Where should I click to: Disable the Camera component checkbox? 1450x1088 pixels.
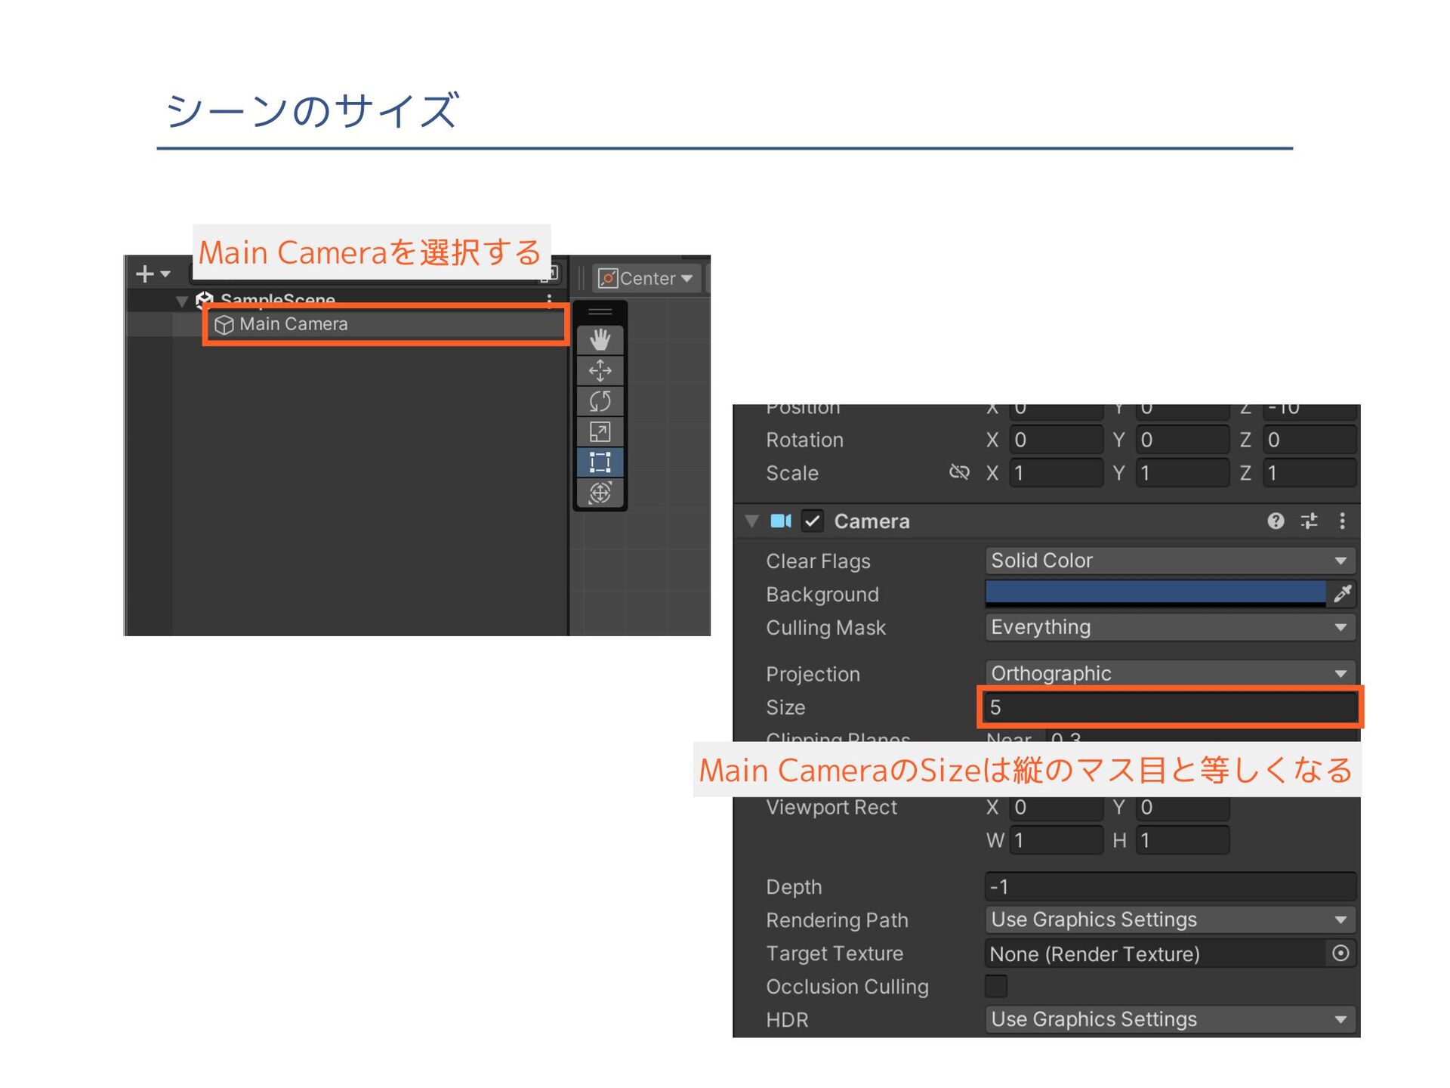(813, 521)
